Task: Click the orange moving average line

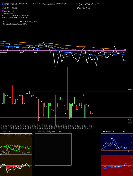Action: click(63, 45)
